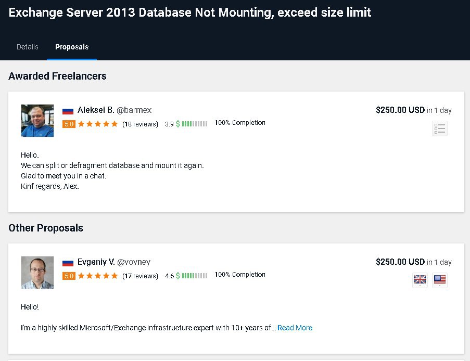Click 'Glad to meet you in a chat.' line
This screenshot has width=470, height=361.
tap(63, 176)
